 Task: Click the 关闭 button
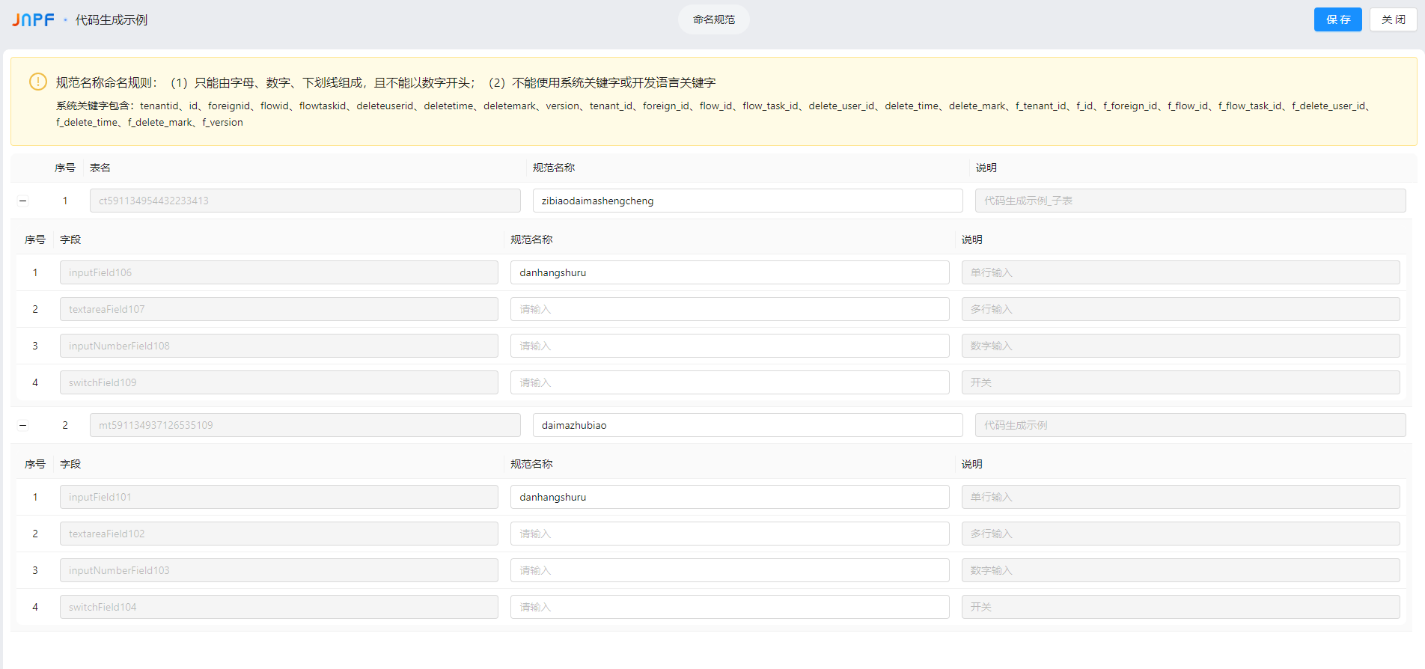[x=1393, y=19]
